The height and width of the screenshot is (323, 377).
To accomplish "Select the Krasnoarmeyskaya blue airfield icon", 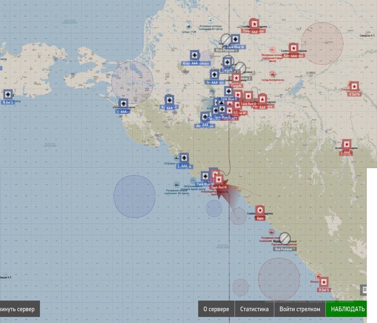I will click(195, 56).
